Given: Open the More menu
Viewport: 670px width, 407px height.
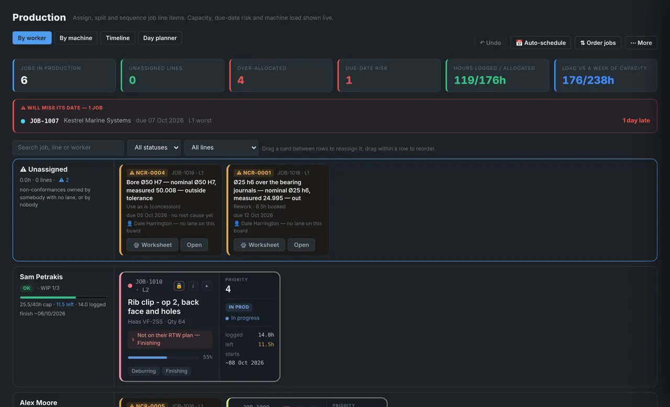Looking at the screenshot, I should 641,43.
